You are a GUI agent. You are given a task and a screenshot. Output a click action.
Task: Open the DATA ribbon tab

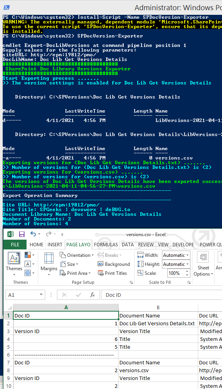click(128, 245)
